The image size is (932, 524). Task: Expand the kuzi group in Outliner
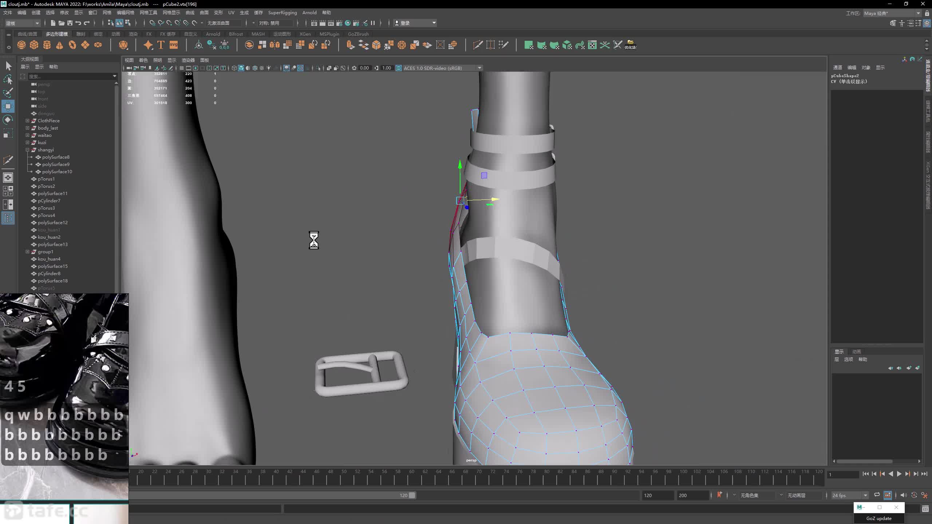click(27, 142)
